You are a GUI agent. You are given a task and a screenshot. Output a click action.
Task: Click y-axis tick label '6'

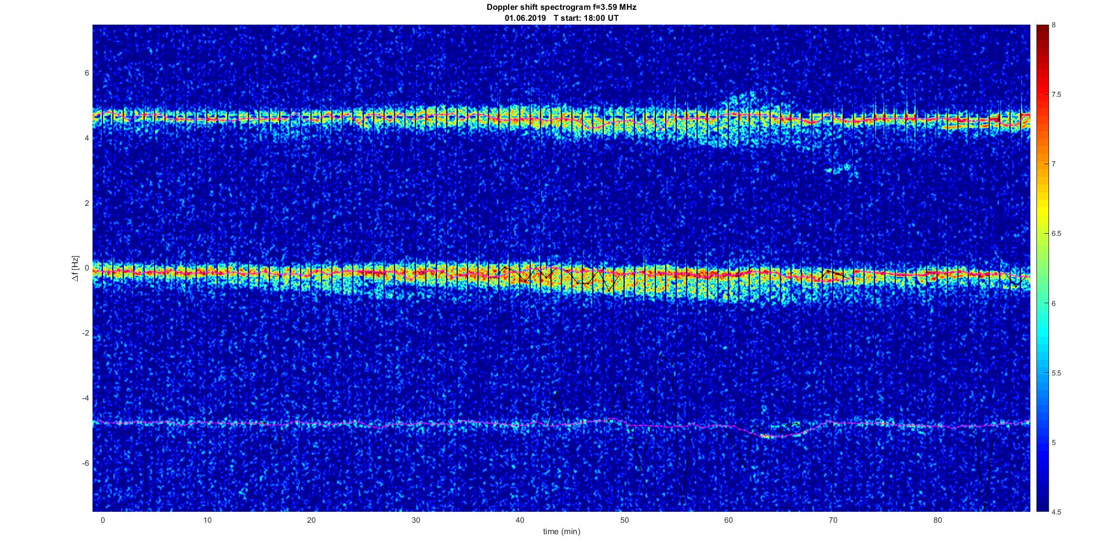(87, 73)
